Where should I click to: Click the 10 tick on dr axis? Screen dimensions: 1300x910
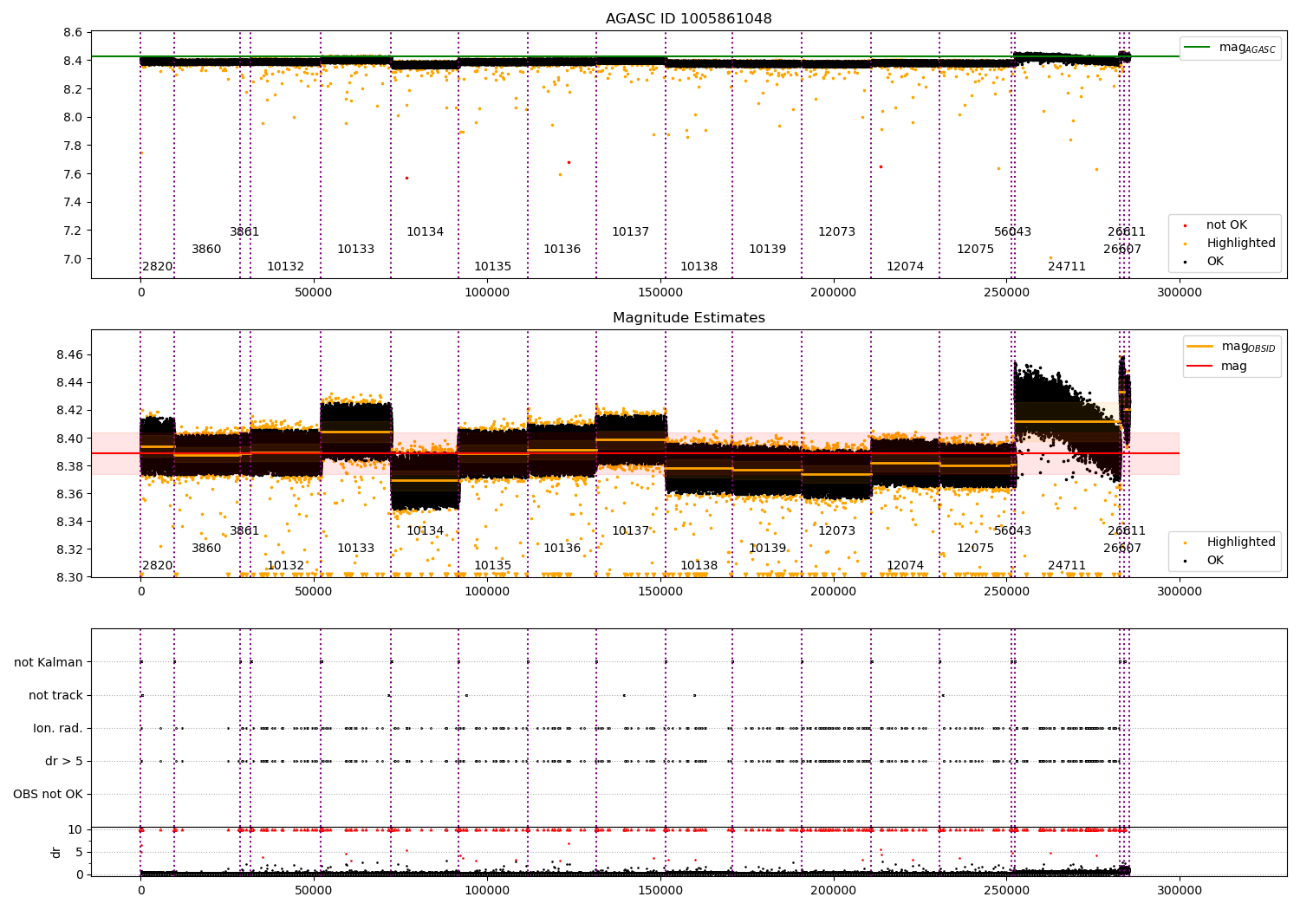75,829
